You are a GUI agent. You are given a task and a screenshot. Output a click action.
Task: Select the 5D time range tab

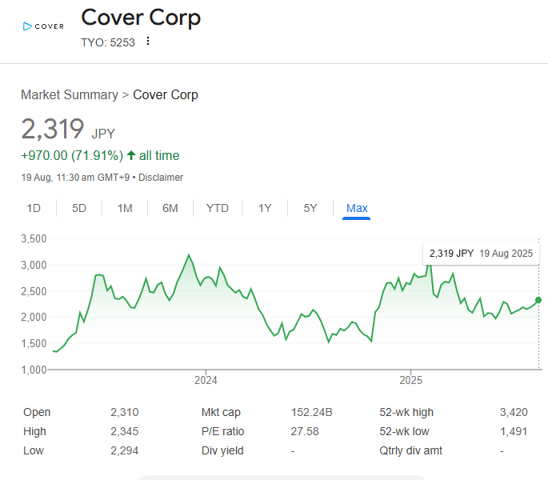(79, 208)
